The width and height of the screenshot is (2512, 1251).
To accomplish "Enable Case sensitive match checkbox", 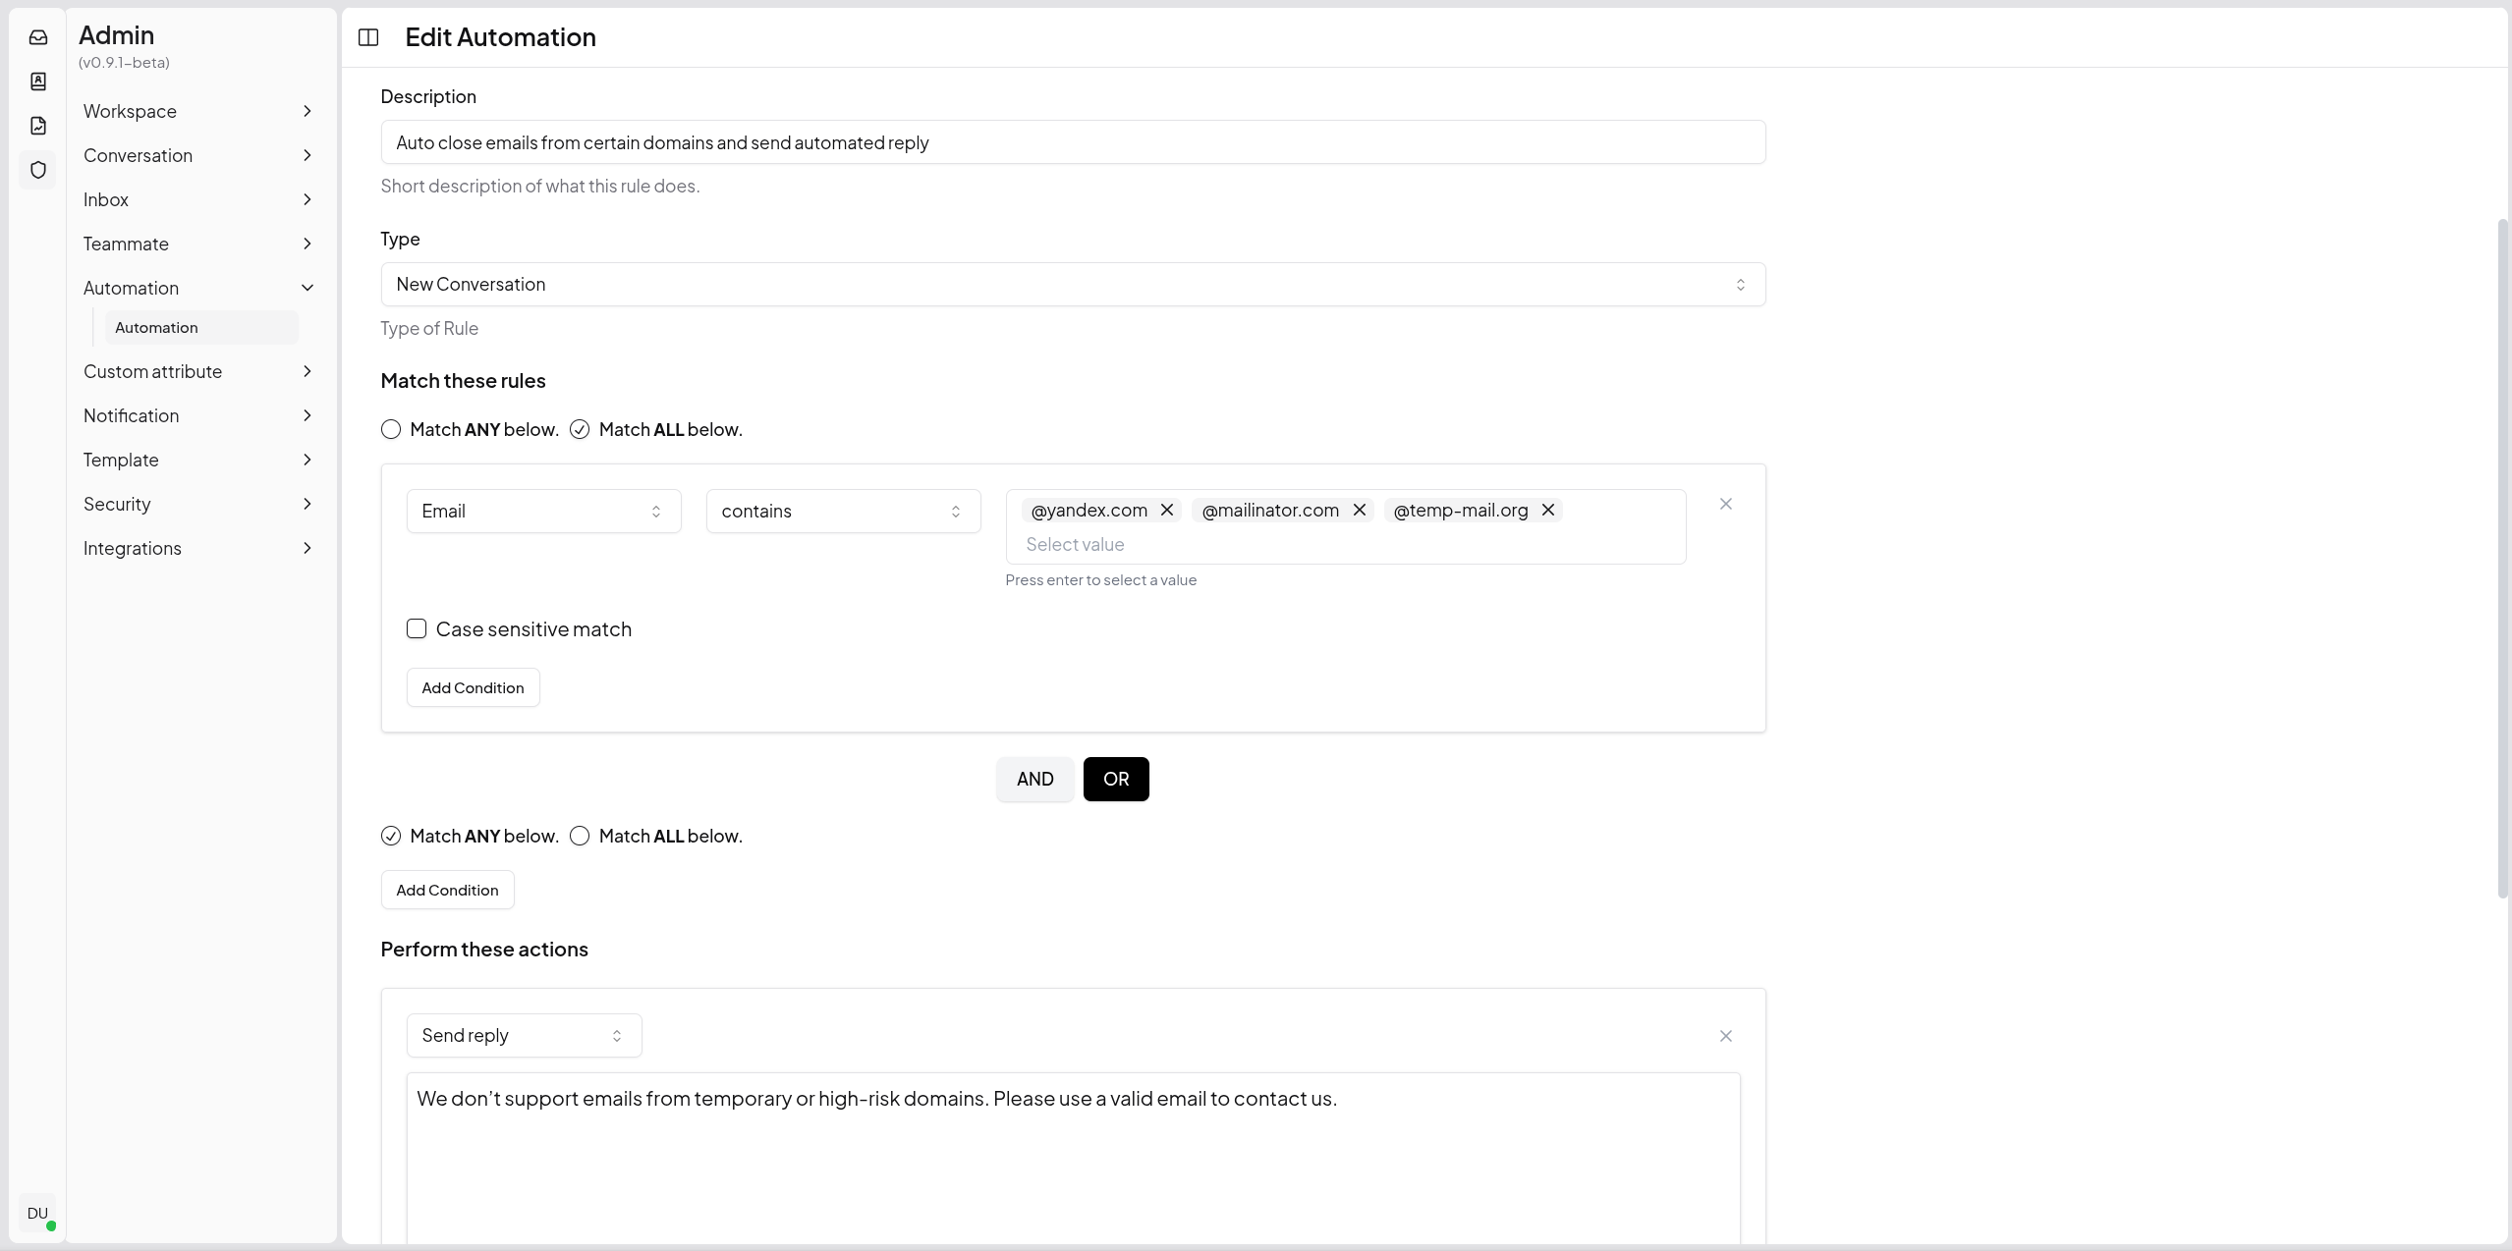I will point(417,628).
